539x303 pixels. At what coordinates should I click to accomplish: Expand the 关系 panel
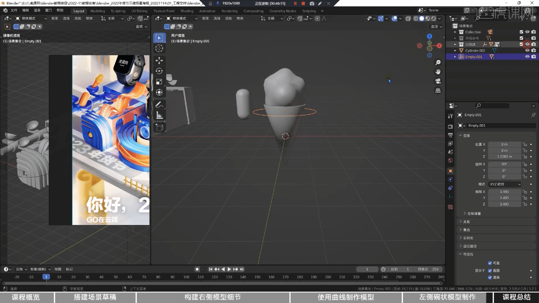pyautogui.click(x=466, y=222)
